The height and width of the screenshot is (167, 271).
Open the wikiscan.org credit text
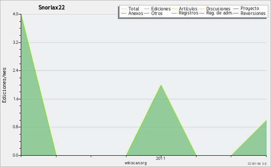[x=135, y=163]
